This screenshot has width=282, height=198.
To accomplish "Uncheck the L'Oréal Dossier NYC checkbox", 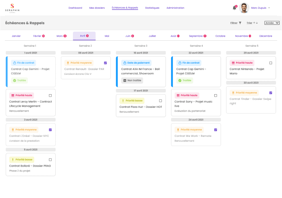I will coord(50,130).
